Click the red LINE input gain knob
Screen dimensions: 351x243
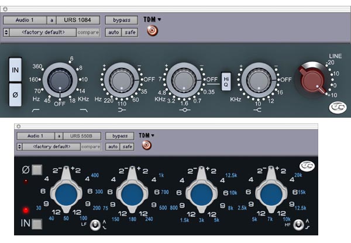312,80
